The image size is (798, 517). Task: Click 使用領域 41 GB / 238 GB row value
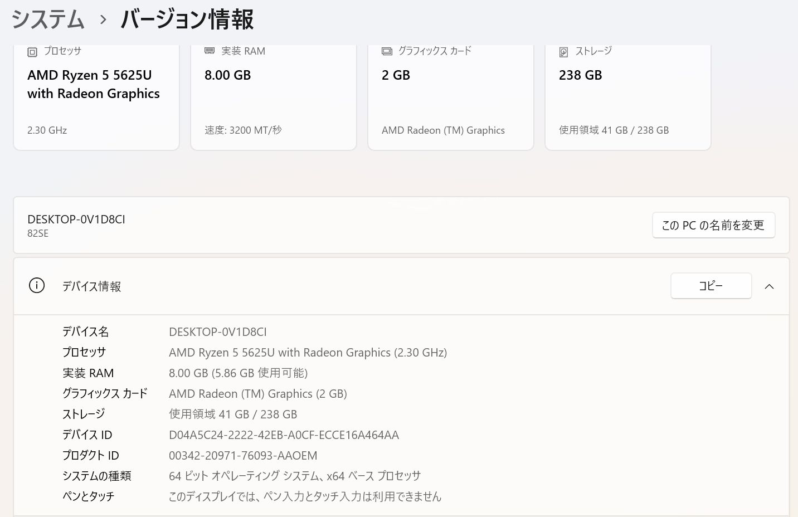pos(233,414)
